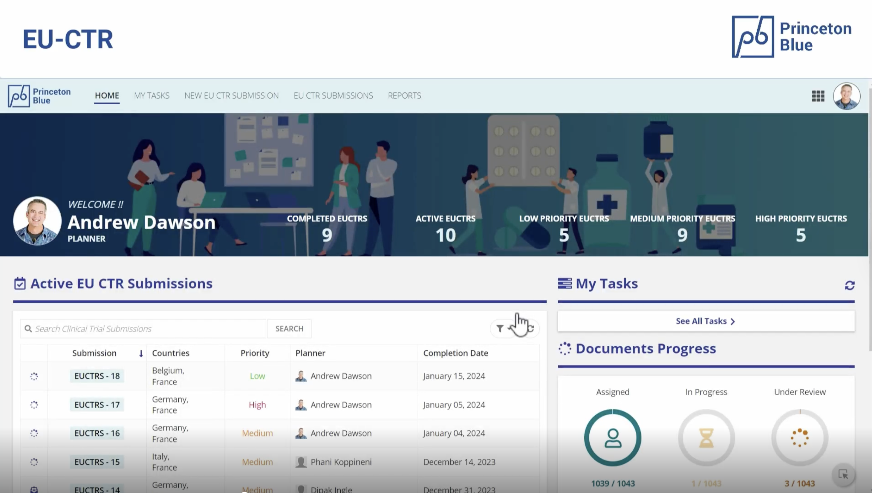Click the status icon for EUCTRS - 16

coord(34,433)
